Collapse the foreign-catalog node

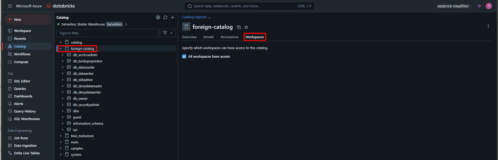[x=60, y=49]
